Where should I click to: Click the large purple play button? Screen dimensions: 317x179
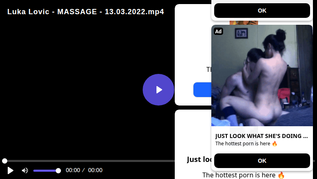[158, 90]
